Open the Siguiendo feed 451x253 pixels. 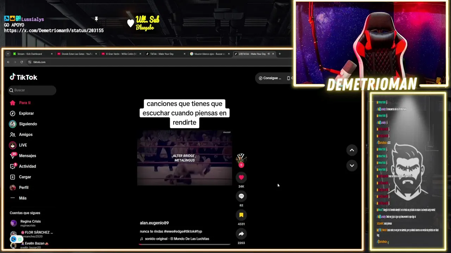[23, 124]
